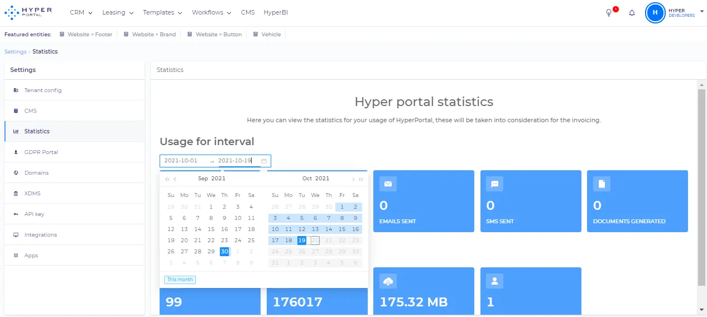This screenshot has height=317, width=707.
Task: Click the Oct month label in calendar header
Action: pos(307,179)
